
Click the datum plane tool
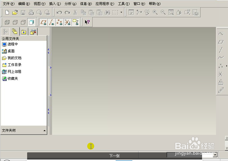point(221,42)
